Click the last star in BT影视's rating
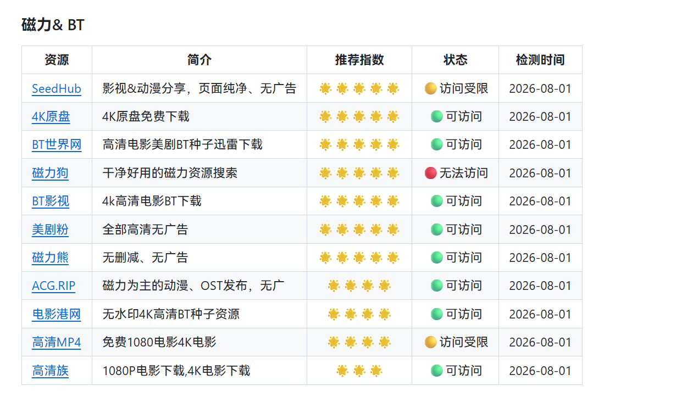Viewport: 687px width, 397px height. point(393,201)
